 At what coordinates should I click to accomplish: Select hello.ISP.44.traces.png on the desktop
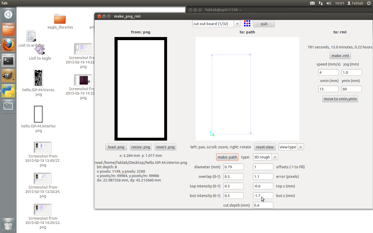tap(38, 83)
